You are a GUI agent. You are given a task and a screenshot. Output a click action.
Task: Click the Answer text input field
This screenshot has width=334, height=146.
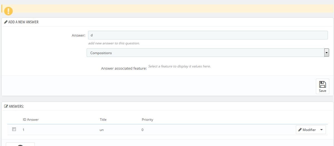208,35
